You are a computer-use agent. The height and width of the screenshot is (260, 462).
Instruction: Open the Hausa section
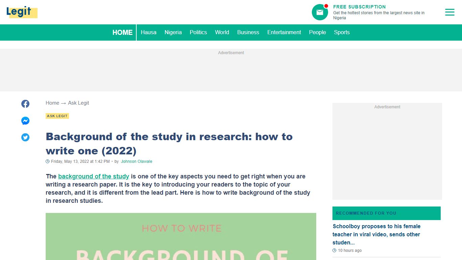tap(148, 32)
